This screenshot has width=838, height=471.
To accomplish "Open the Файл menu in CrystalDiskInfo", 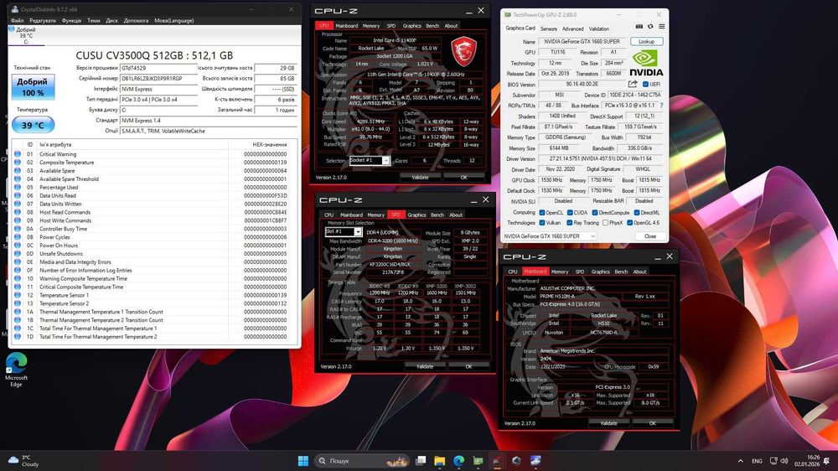I will pos(17,20).
